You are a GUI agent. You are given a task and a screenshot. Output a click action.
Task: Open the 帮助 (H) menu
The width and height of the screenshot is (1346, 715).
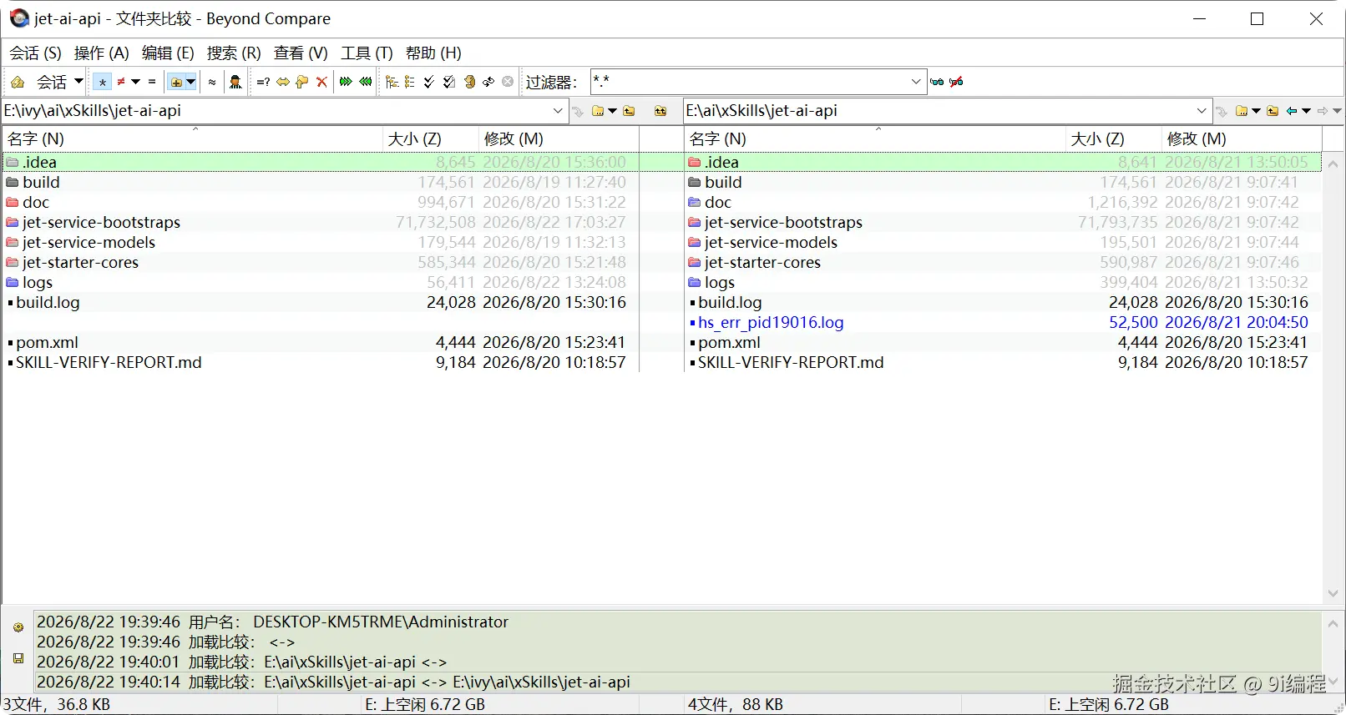tap(433, 53)
